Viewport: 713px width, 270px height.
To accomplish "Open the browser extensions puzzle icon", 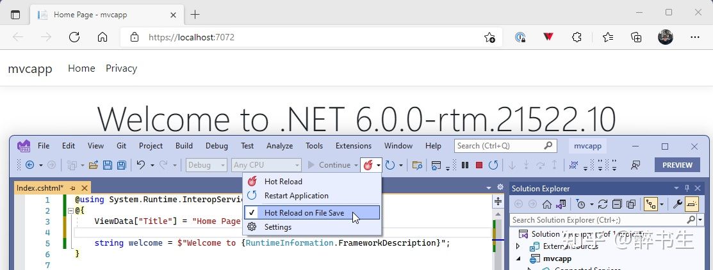I will (577, 37).
